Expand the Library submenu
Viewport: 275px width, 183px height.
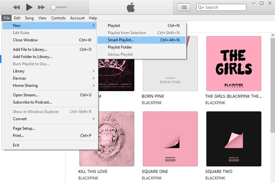coord(49,71)
